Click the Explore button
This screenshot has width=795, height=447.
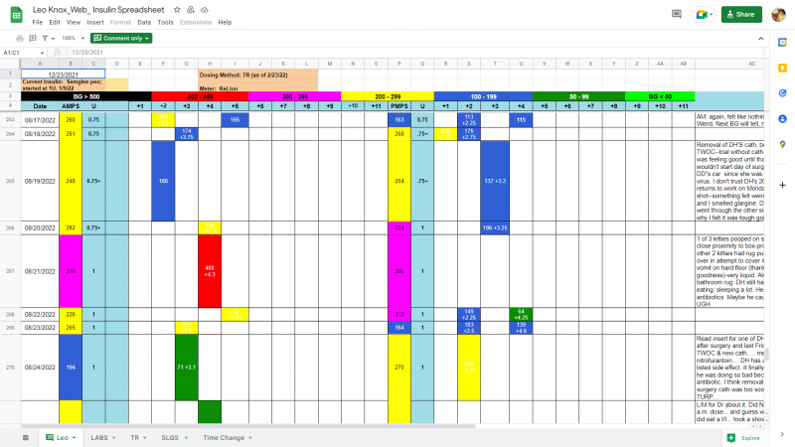(x=743, y=437)
